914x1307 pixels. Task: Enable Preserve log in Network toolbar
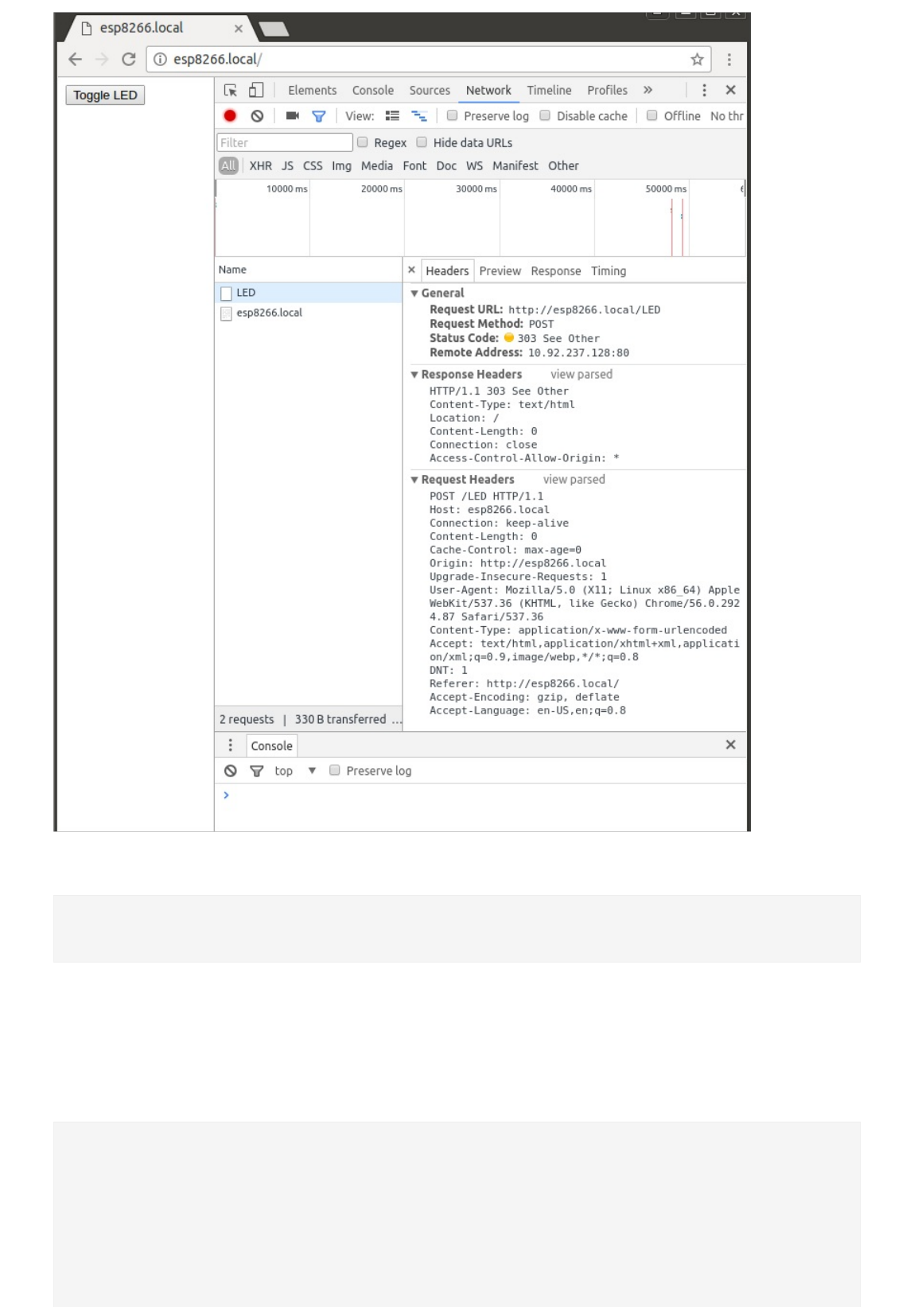pos(453,116)
